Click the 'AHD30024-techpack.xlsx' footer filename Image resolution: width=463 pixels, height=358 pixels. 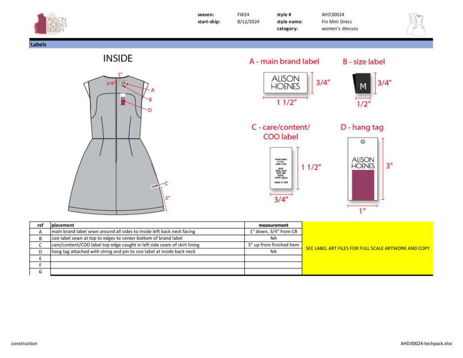[x=426, y=344]
